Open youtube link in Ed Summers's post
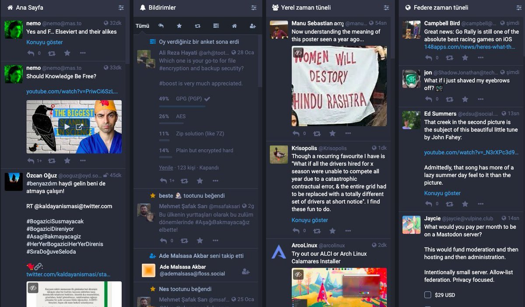The width and height of the screenshot is (525, 307). coord(471,153)
